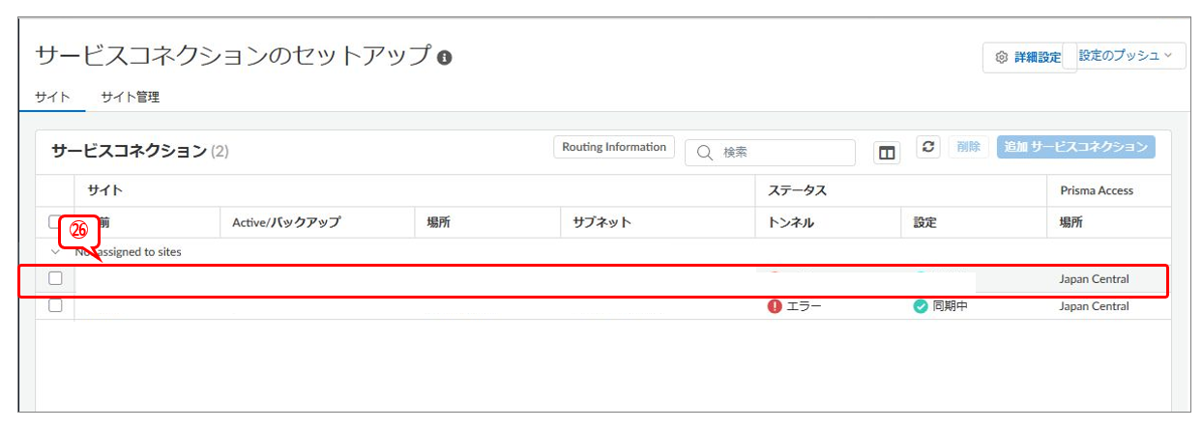The width and height of the screenshot is (1202, 429).
Task: Click the Routing Information button
Action: 614,147
